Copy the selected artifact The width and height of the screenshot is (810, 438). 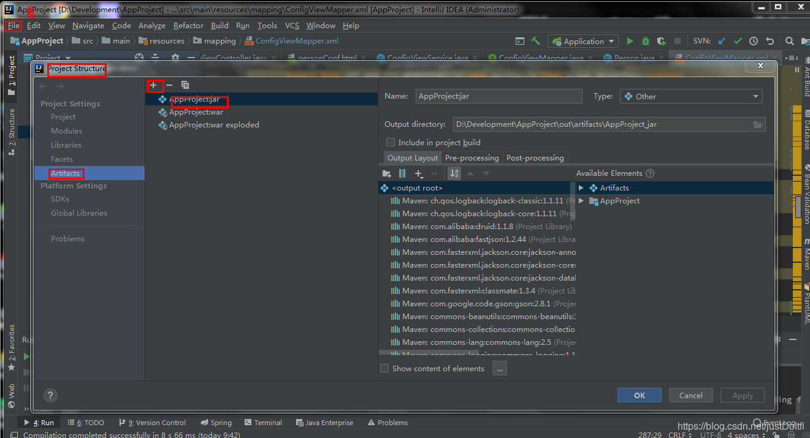(x=185, y=85)
